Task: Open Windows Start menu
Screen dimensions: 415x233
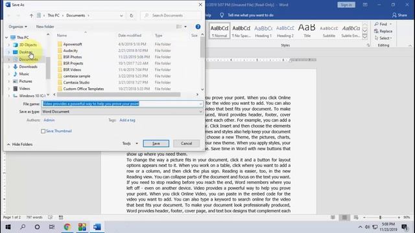Action: click(x=8, y=227)
